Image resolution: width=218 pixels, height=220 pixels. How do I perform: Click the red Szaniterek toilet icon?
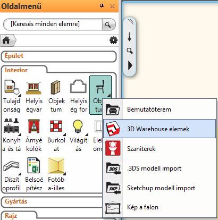[113, 148]
